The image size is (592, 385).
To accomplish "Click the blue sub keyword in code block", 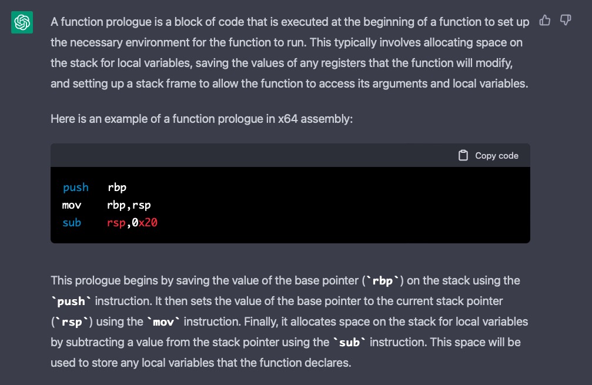I will 71,223.
